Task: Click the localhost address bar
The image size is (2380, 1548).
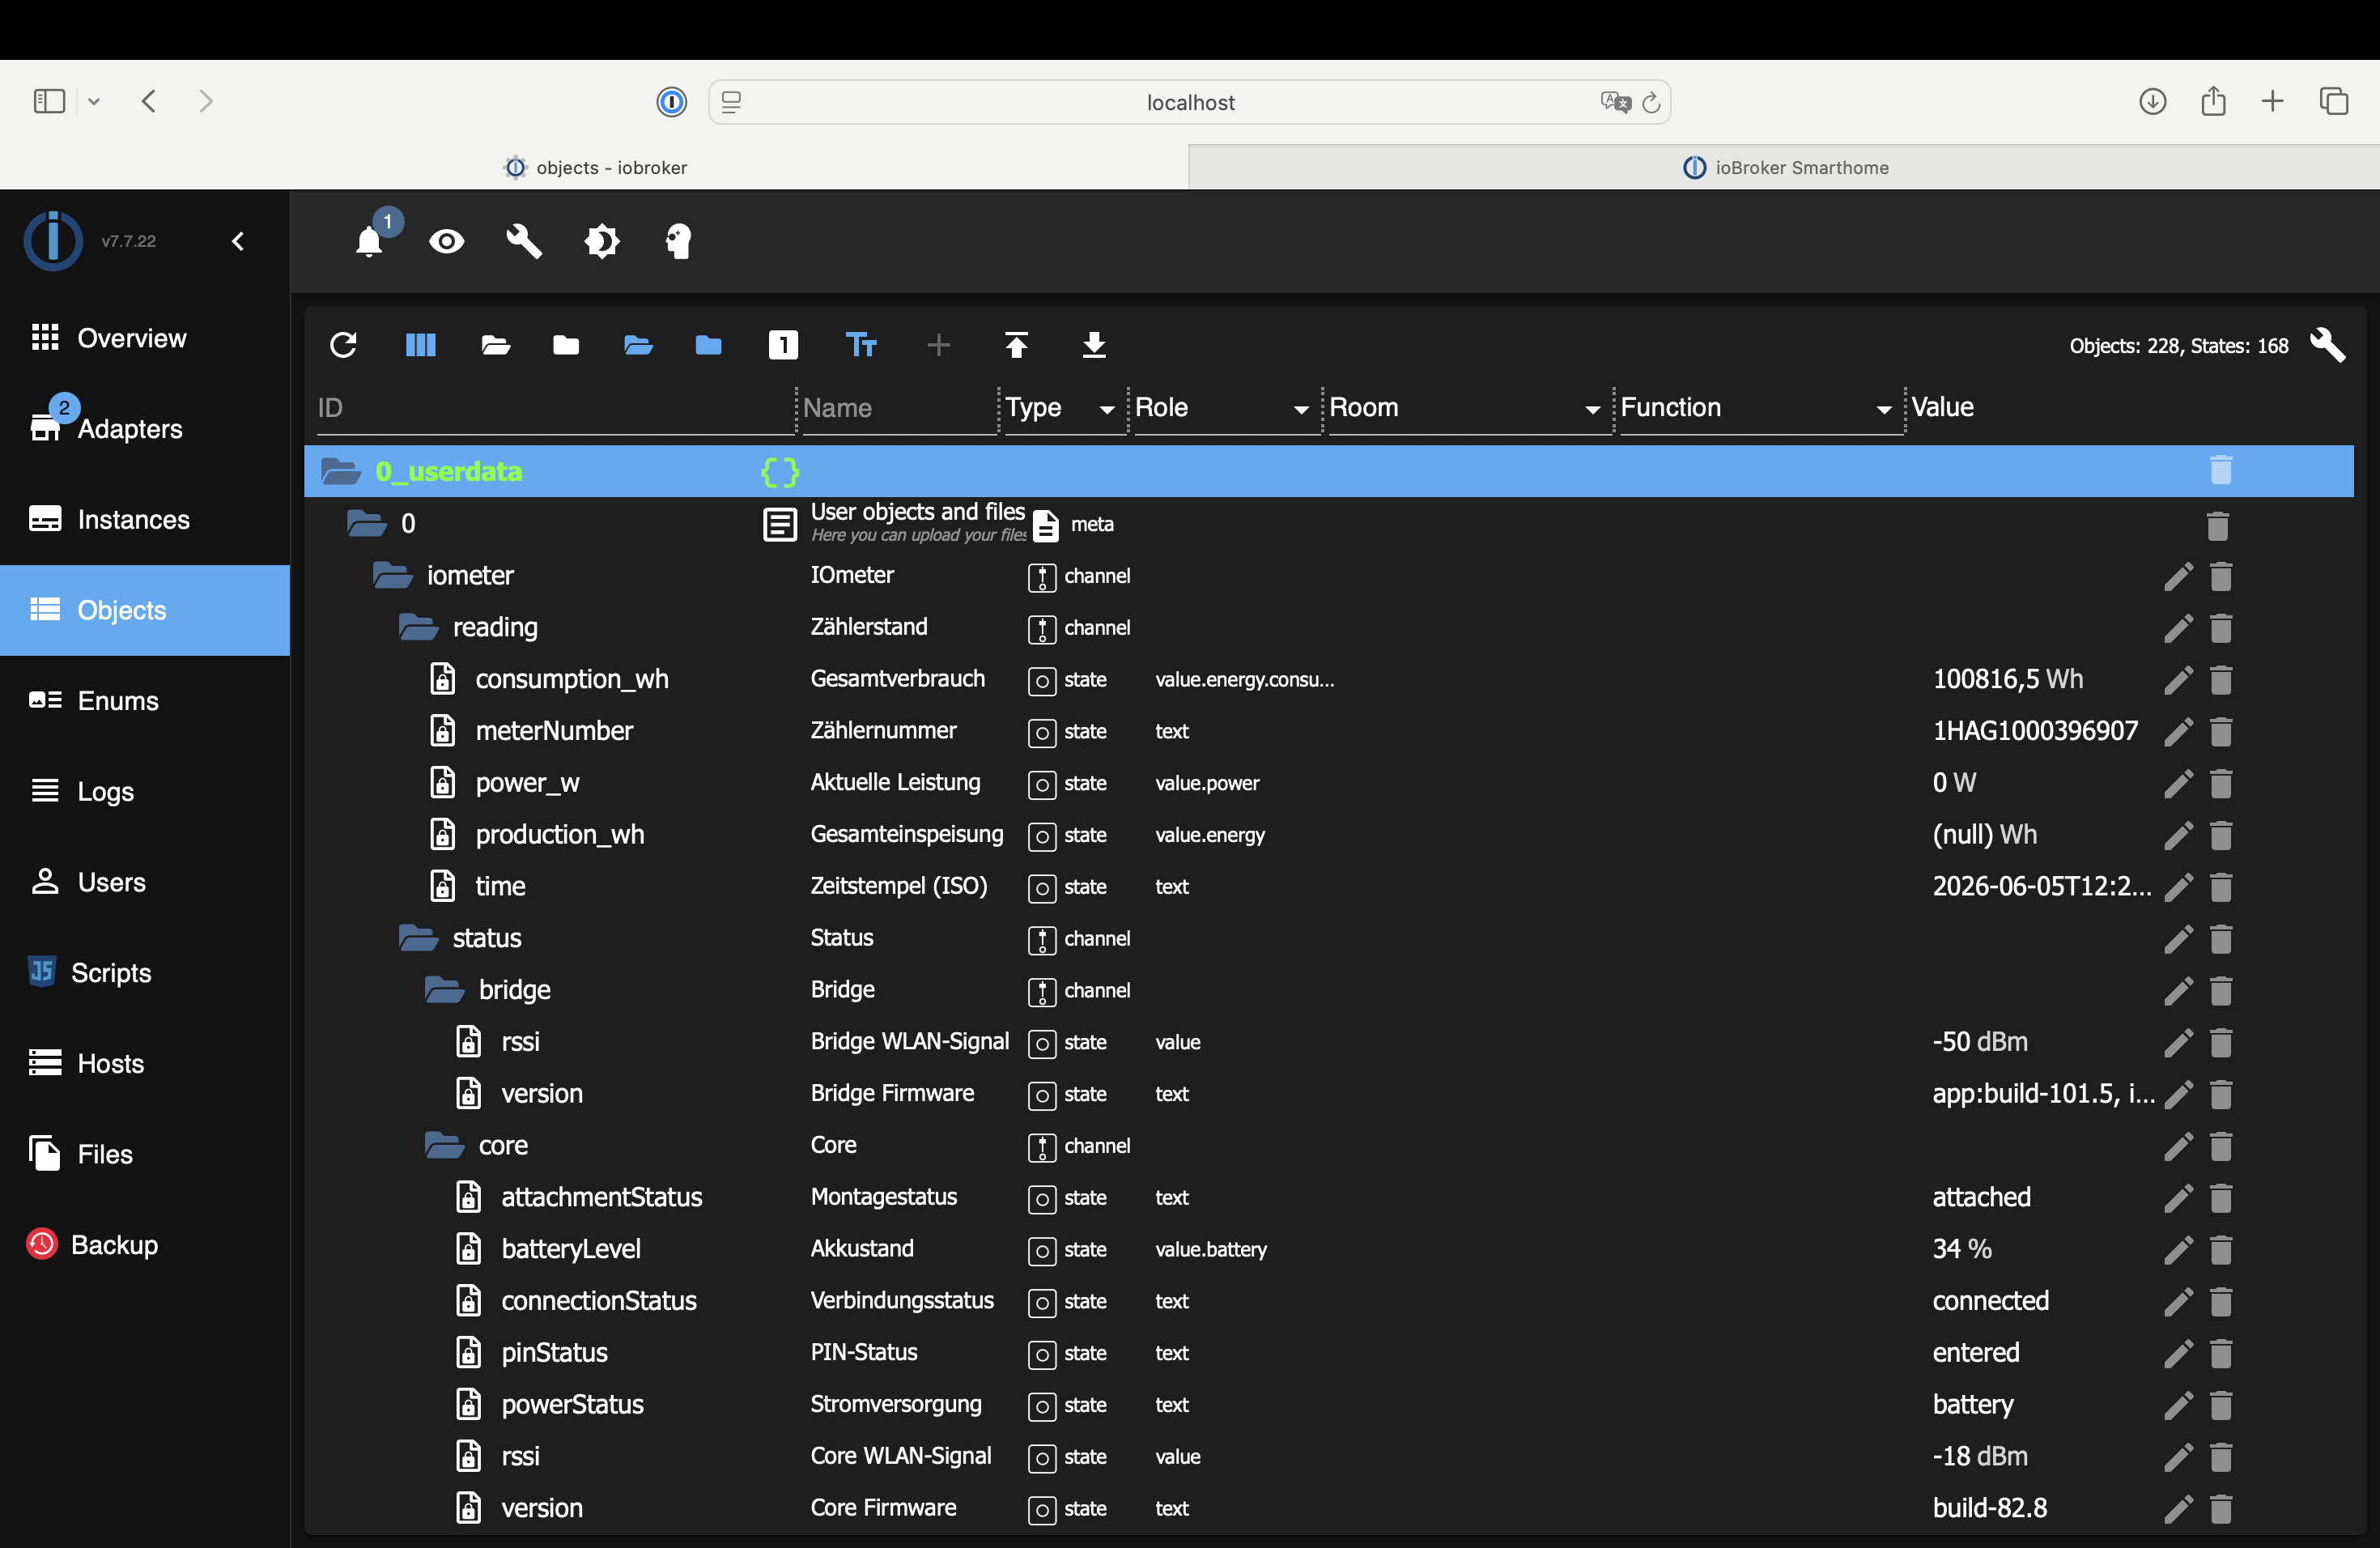Action: pyautogui.click(x=1190, y=102)
